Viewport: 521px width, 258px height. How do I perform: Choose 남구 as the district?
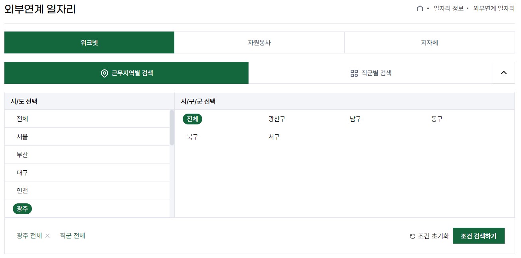[355, 119]
